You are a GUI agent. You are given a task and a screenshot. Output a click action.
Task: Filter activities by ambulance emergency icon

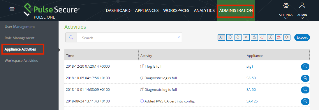coord(279,37)
